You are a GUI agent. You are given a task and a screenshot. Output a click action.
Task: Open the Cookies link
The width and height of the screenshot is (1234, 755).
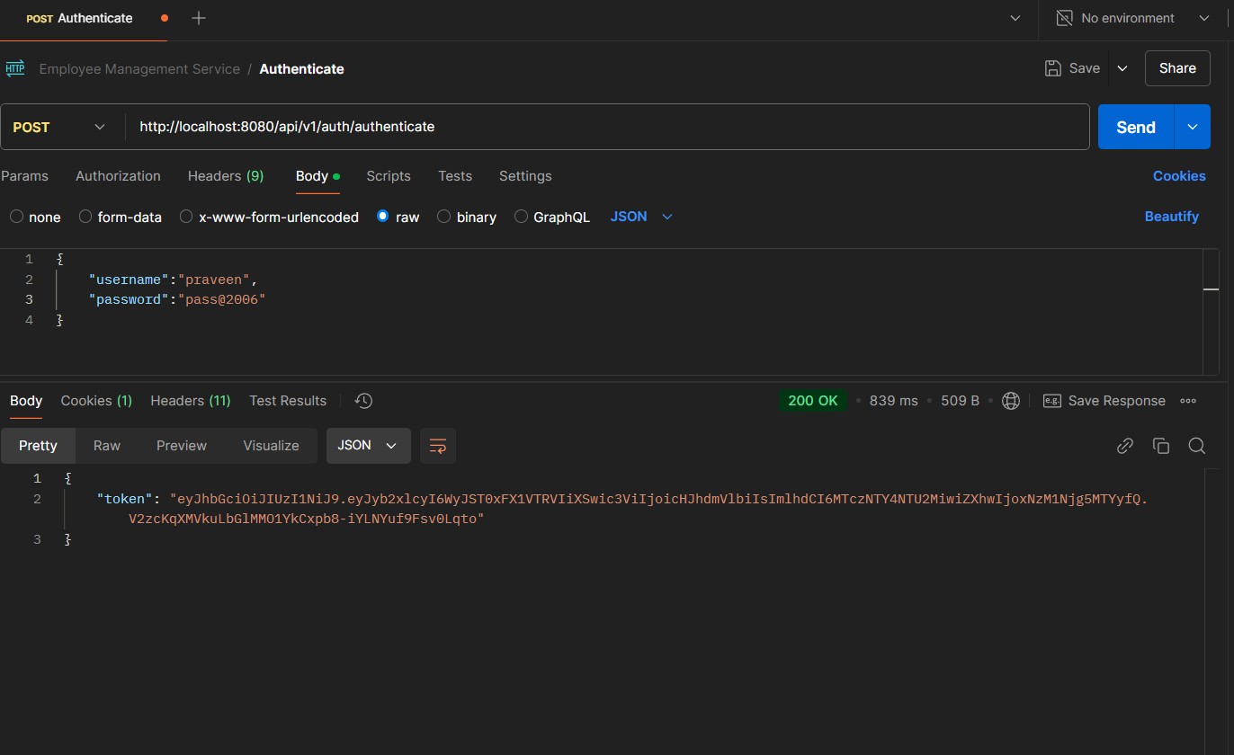pyautogui.click(x=1179, y=176)
